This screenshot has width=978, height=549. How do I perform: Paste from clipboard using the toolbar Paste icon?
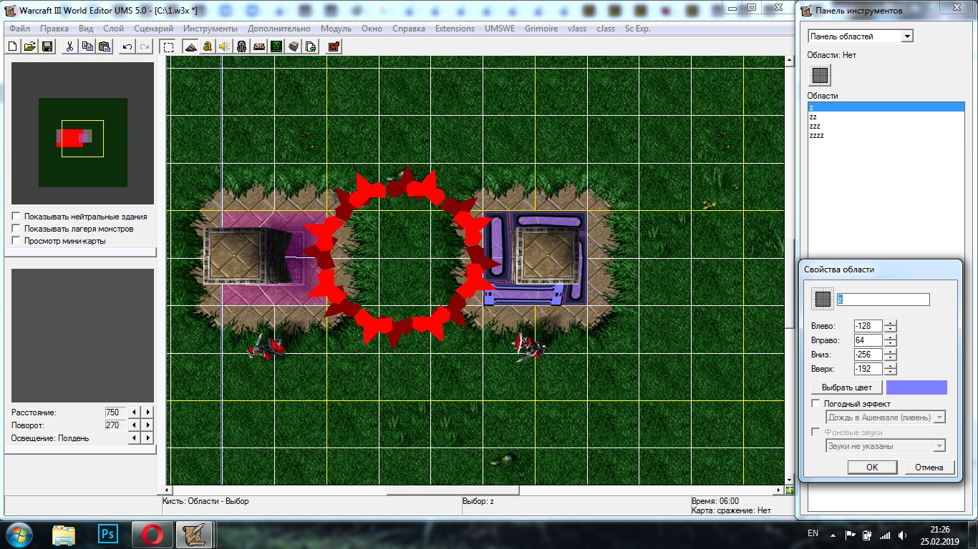coord(105,46)
